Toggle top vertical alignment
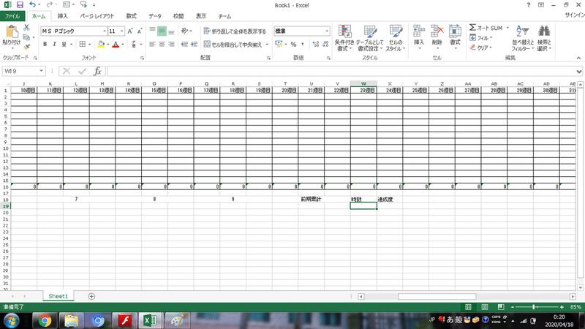The height and width of the screenshot is (329, 585). [x=152, y=31]
